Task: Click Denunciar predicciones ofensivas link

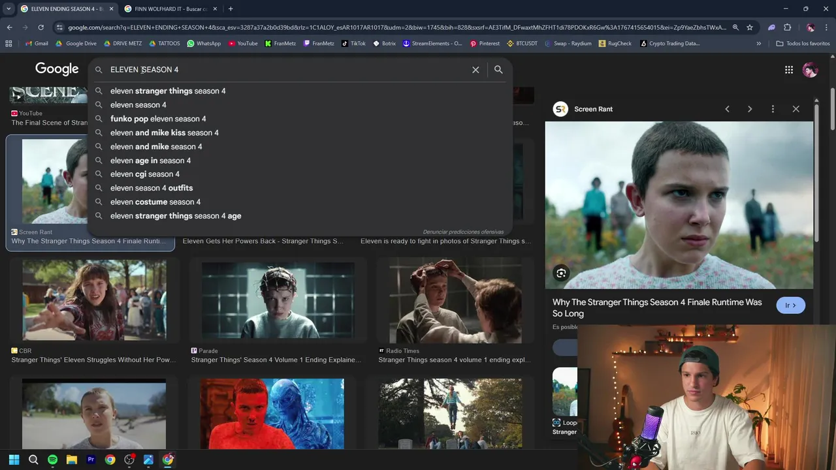Action: point(463,232)
